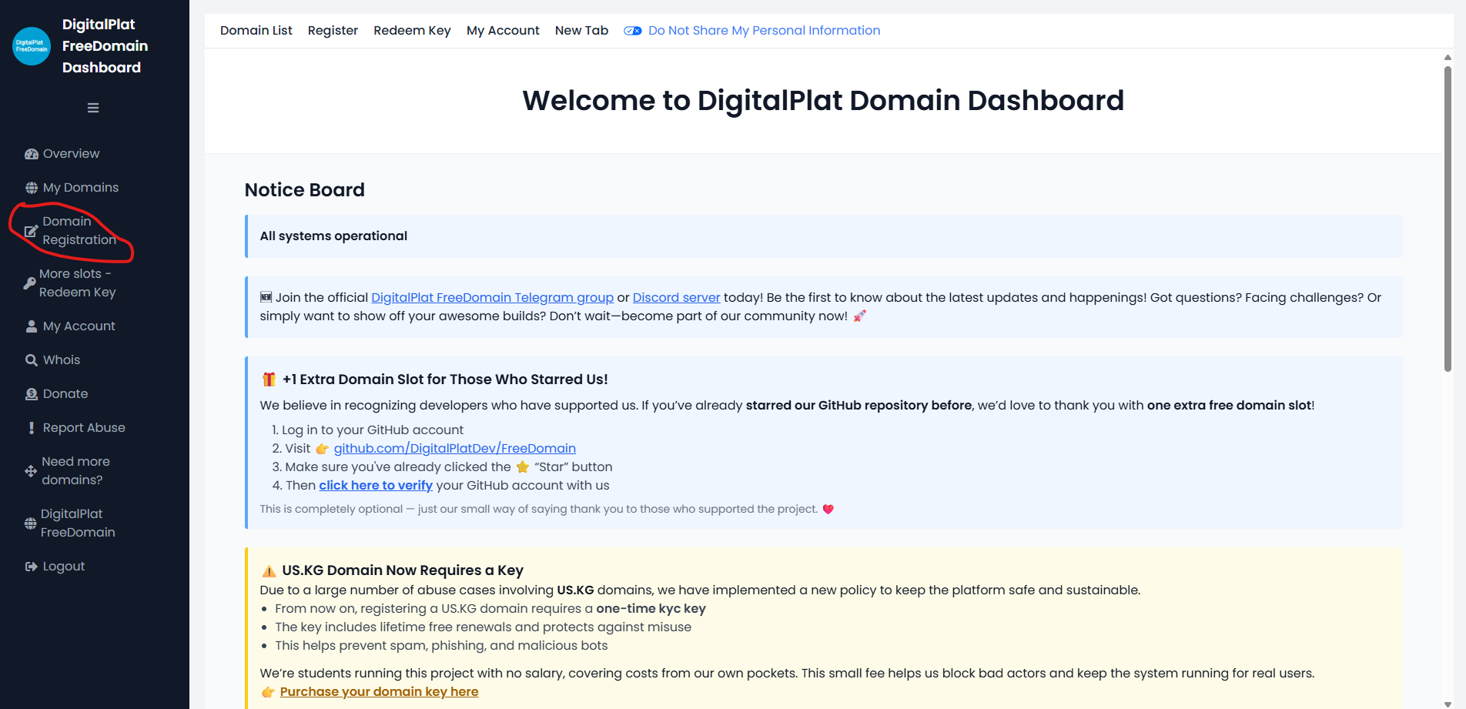Collapse the sidebar with hamburger icon

click(93, 108)
